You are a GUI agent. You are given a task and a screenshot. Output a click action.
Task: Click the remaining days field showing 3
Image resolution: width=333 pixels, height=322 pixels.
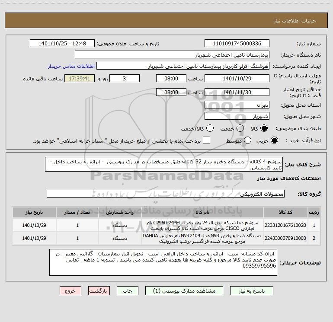125,79
